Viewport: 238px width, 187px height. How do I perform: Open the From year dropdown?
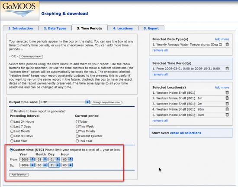27,160
